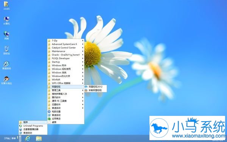Expand the Advanced SystemCare 6 submenu arrow
This screenshot has width=227, height=142.
83,44
